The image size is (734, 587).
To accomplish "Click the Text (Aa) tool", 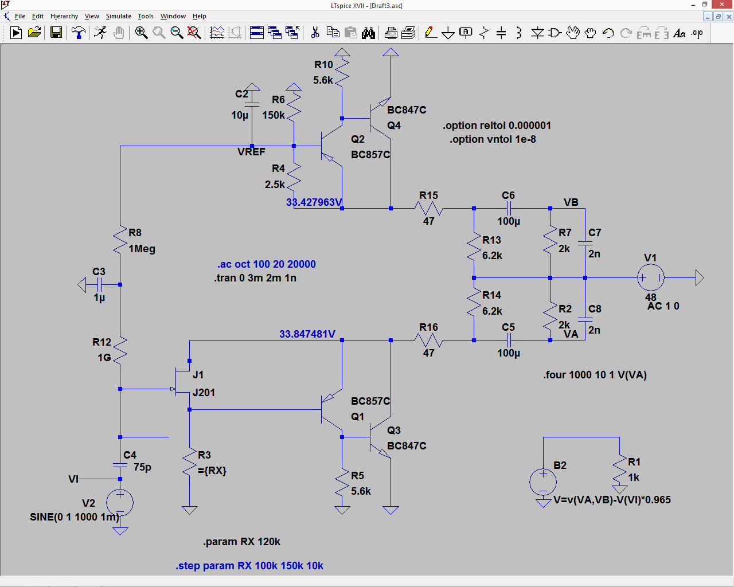I will [x=680, y=33].
